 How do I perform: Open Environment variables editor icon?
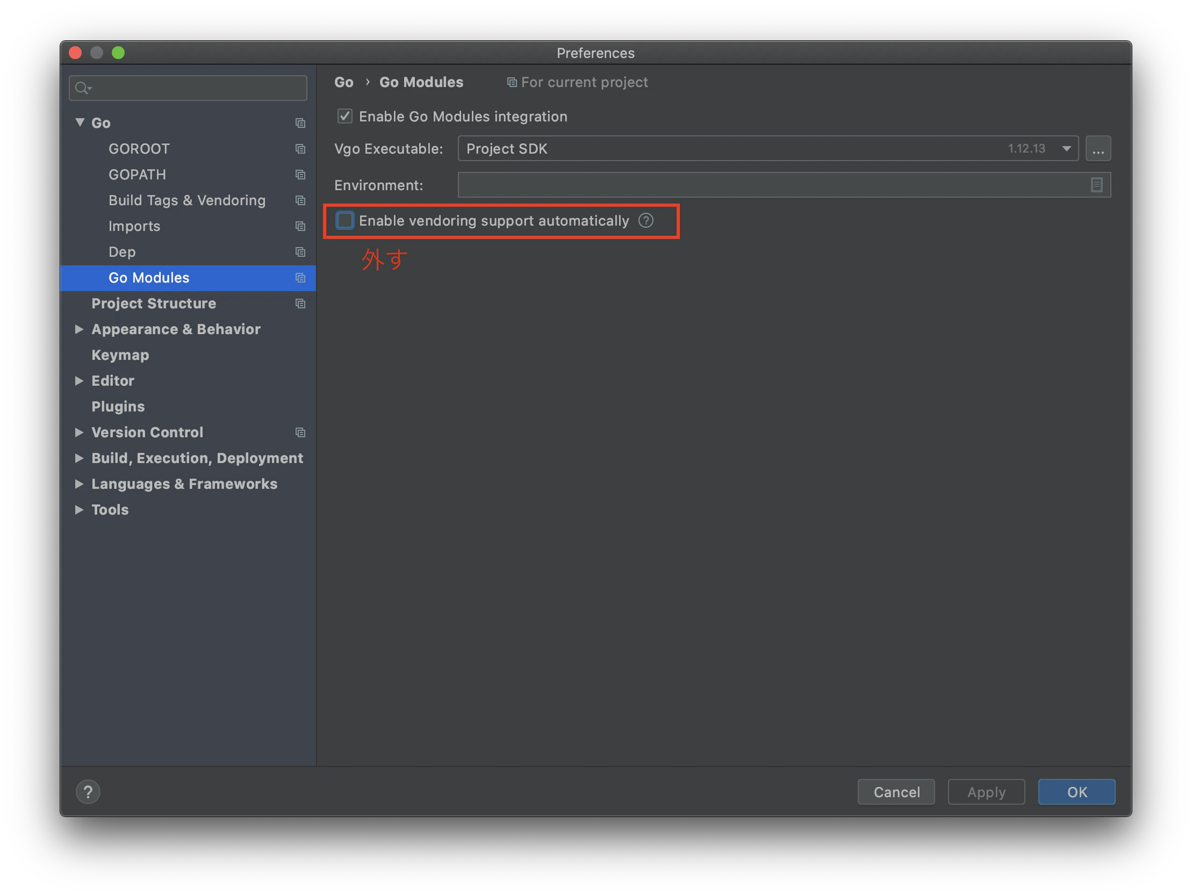(x=1096, y=185)
